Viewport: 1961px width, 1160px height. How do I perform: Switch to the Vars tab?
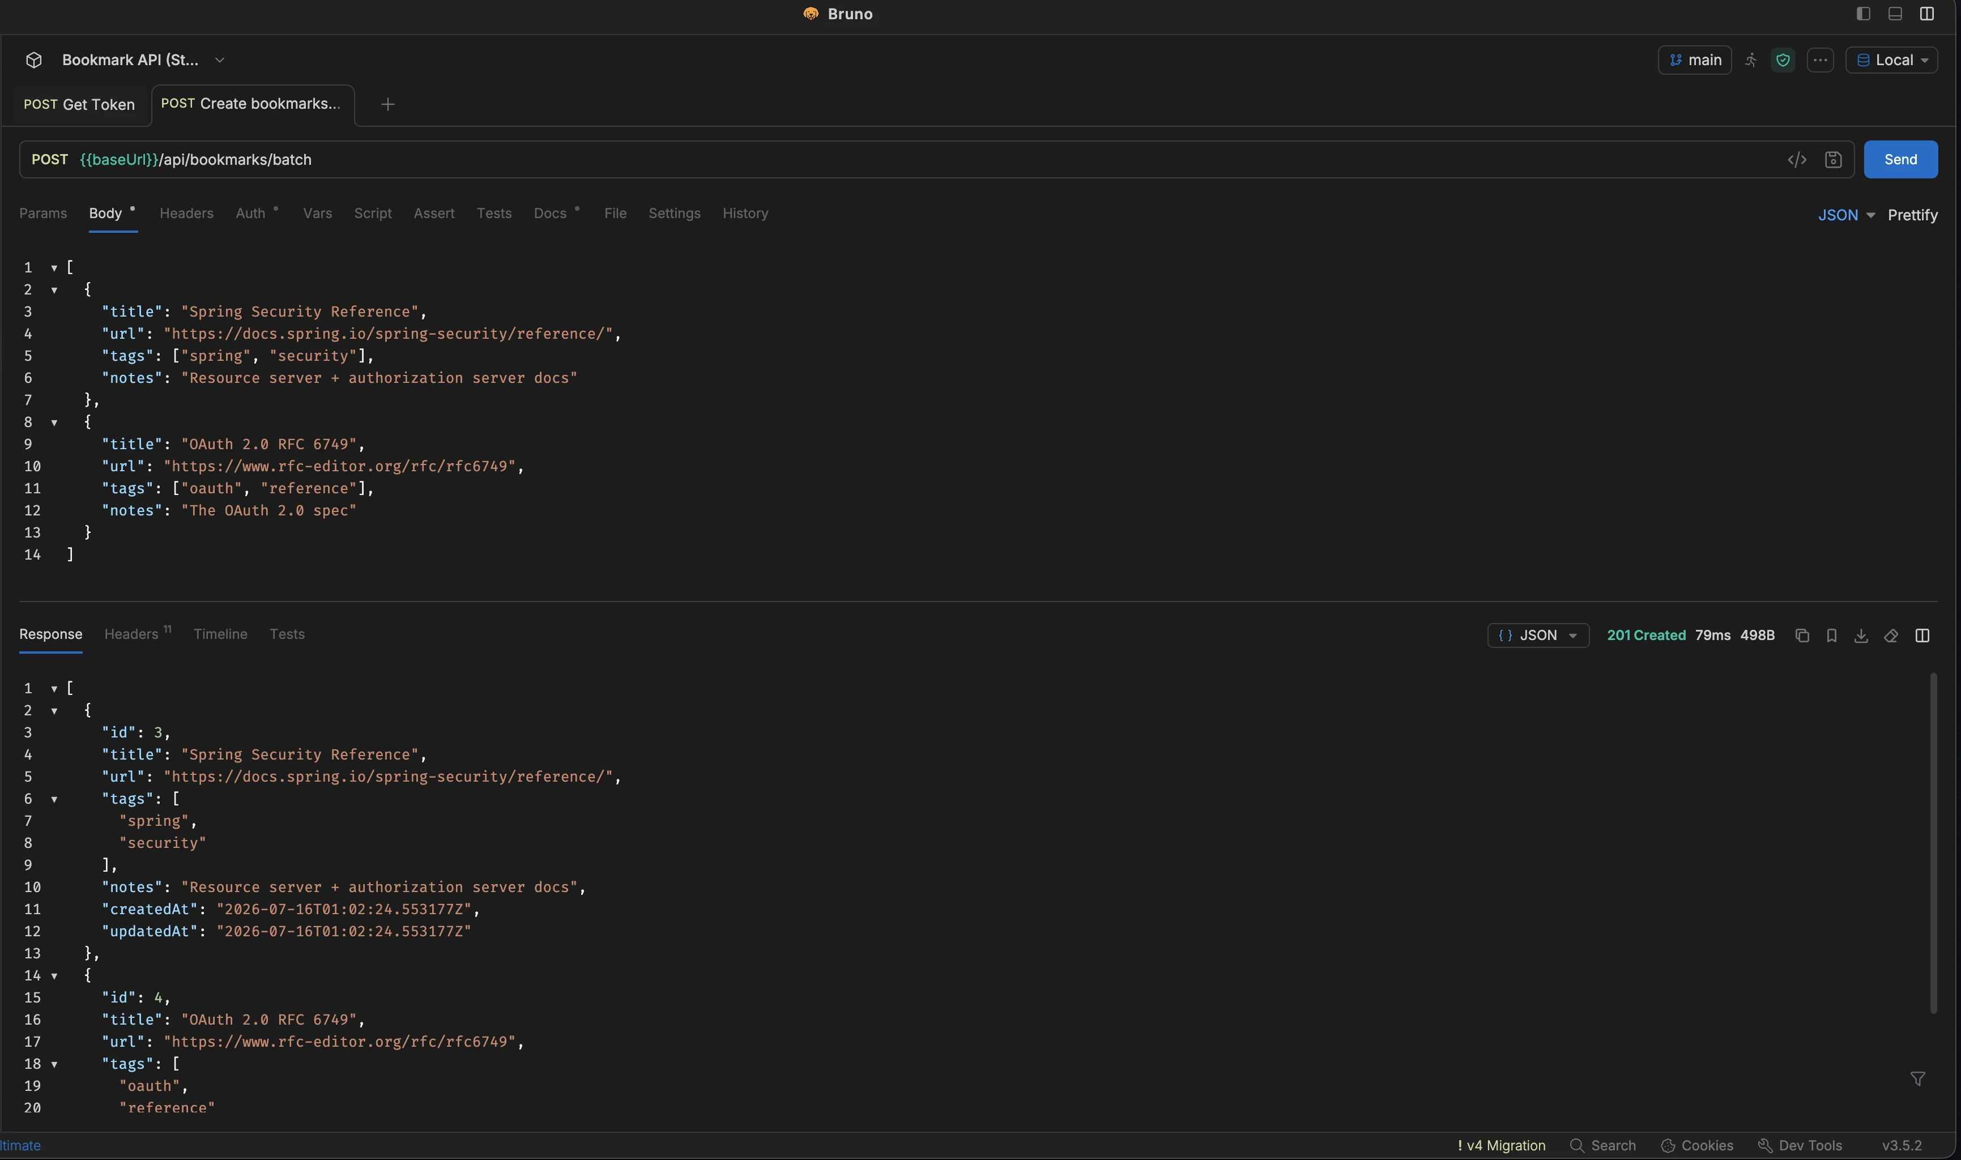pos(317,214)
